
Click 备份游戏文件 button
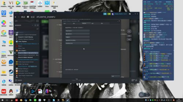78,34
